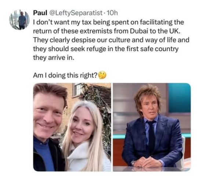Click the thinking face emoji

click(102, 75)
